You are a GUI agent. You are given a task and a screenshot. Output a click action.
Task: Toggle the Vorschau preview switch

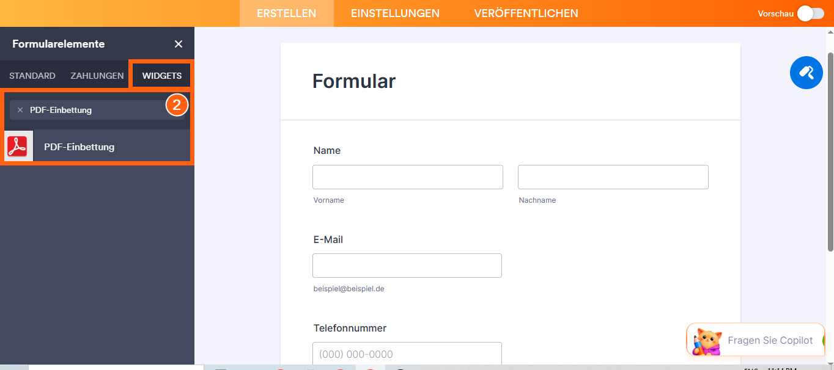[811, 13]
